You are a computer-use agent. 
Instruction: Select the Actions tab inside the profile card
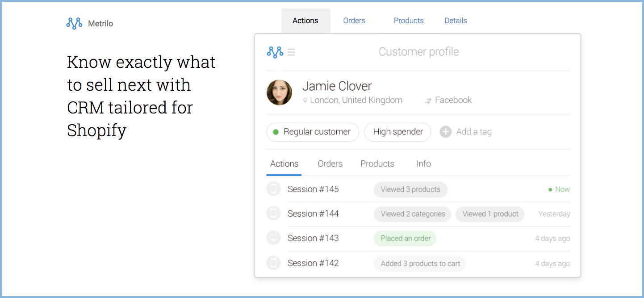[284, 164]
